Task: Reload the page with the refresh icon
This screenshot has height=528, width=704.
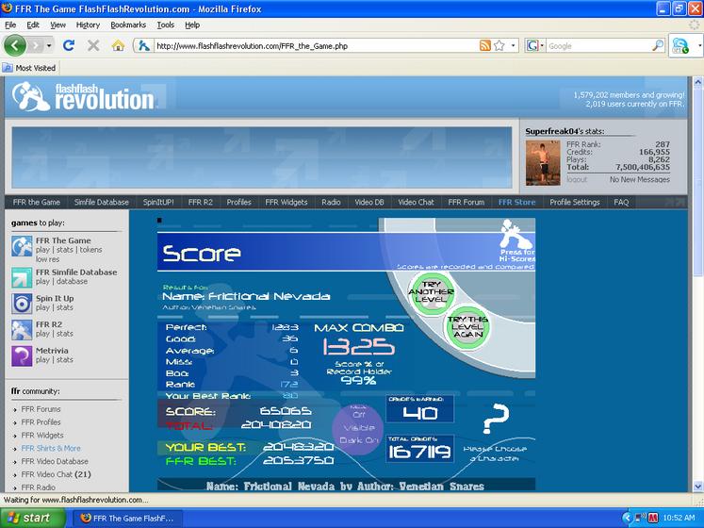Action: pos(69,45)
